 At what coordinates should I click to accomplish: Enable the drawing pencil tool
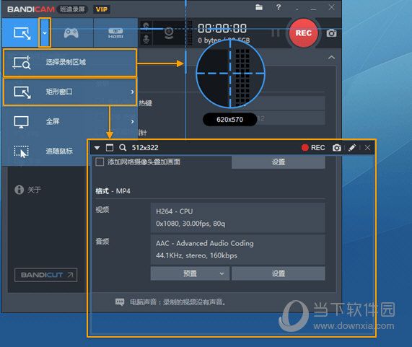coord(352,148)
